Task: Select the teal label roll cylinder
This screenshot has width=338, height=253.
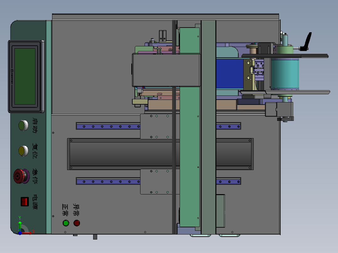Action: (285, 74)
